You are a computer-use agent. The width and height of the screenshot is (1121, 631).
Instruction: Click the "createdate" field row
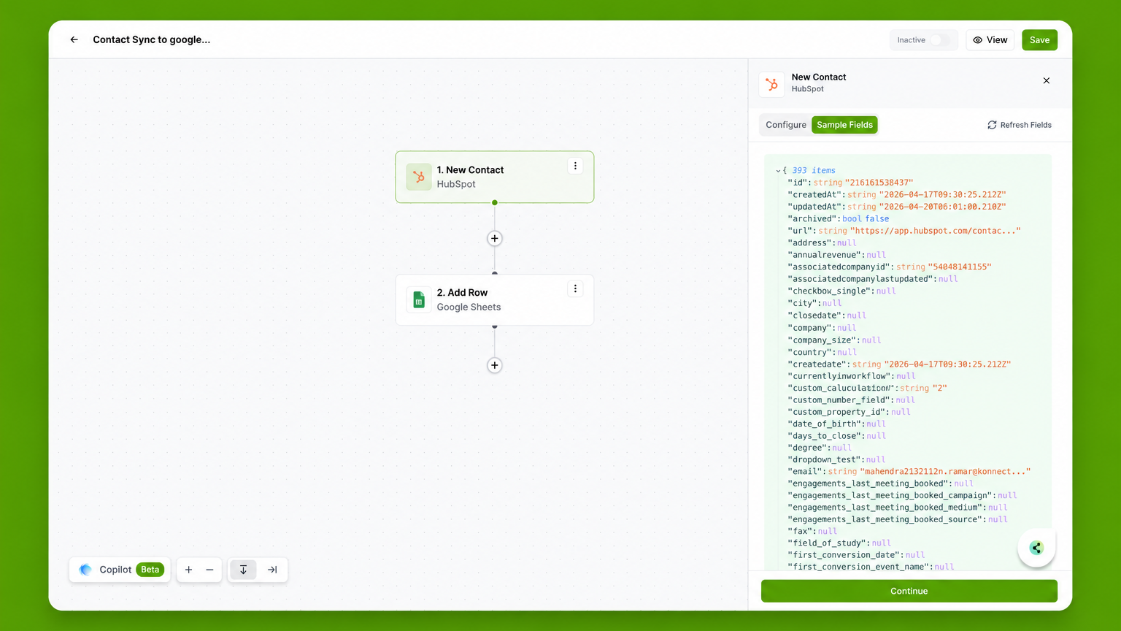click(899, 364)
